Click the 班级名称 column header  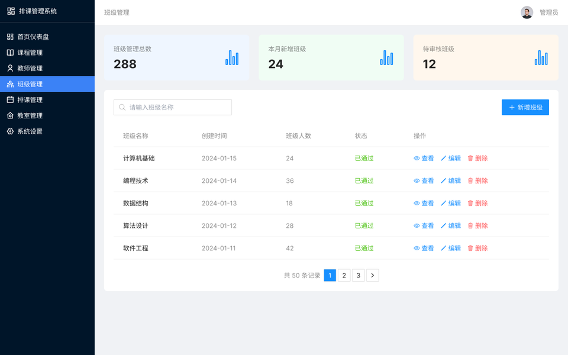135,136
